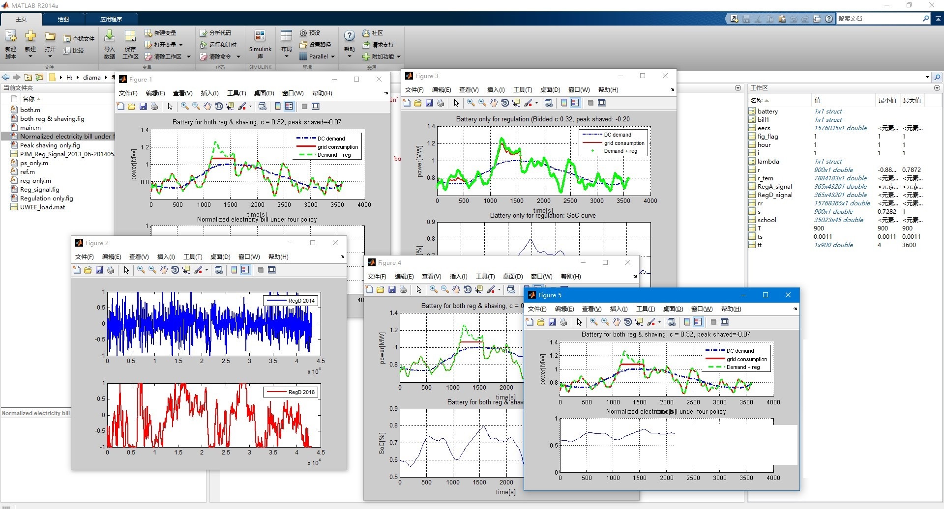This screenshot has width=944, height=509.
Task: Toggle Edit Plot arrow in Figure 2
Action: coord(126,270)
